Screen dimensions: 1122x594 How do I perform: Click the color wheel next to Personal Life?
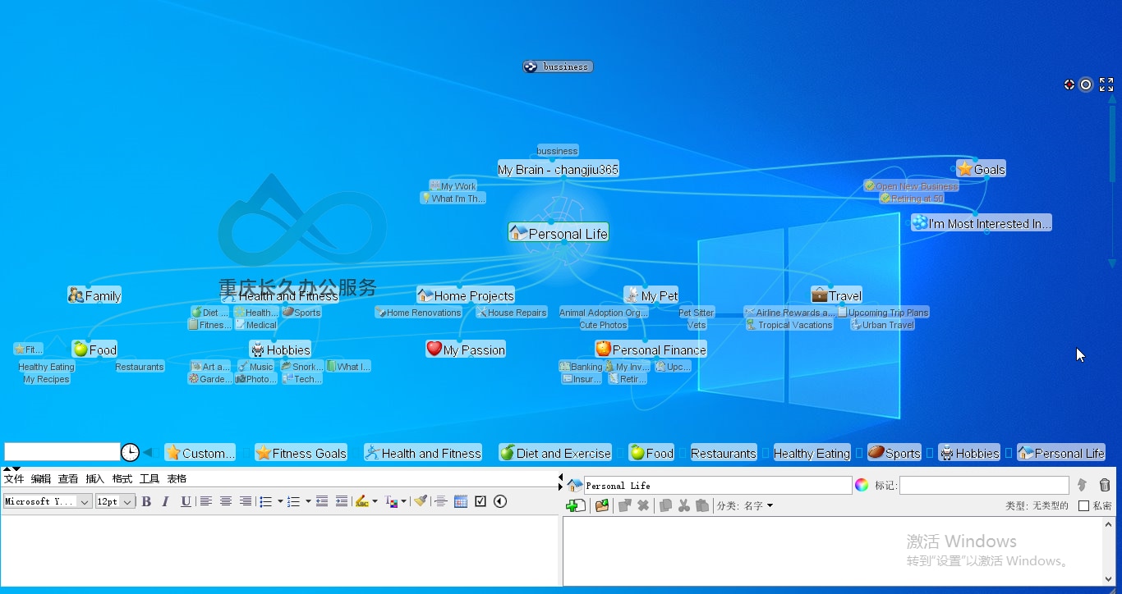(x=862, y=485)
